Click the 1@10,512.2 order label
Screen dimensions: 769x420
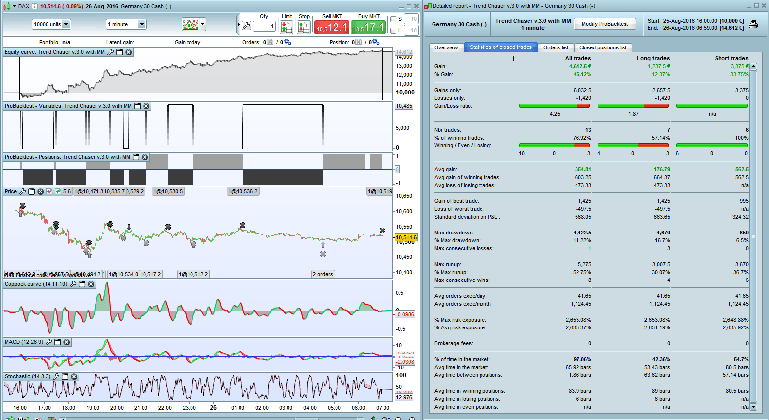[x=193, y=274]
